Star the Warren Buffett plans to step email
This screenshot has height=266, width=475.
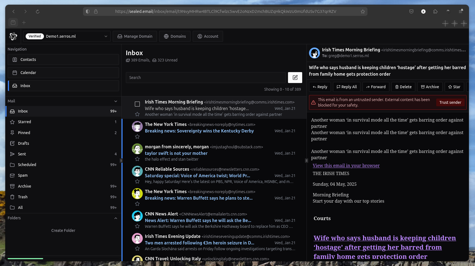pyautogui.click(x=137, y=204)
